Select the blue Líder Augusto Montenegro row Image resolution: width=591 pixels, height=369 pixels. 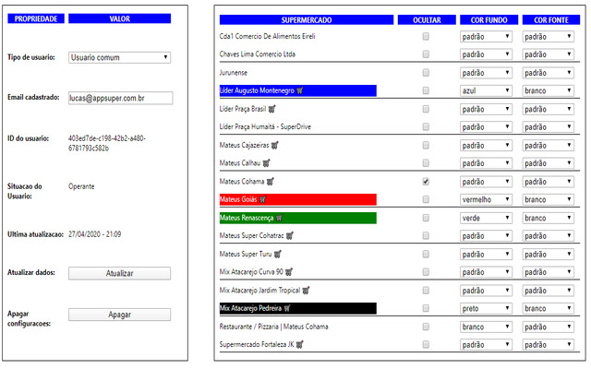coord(298,90)
